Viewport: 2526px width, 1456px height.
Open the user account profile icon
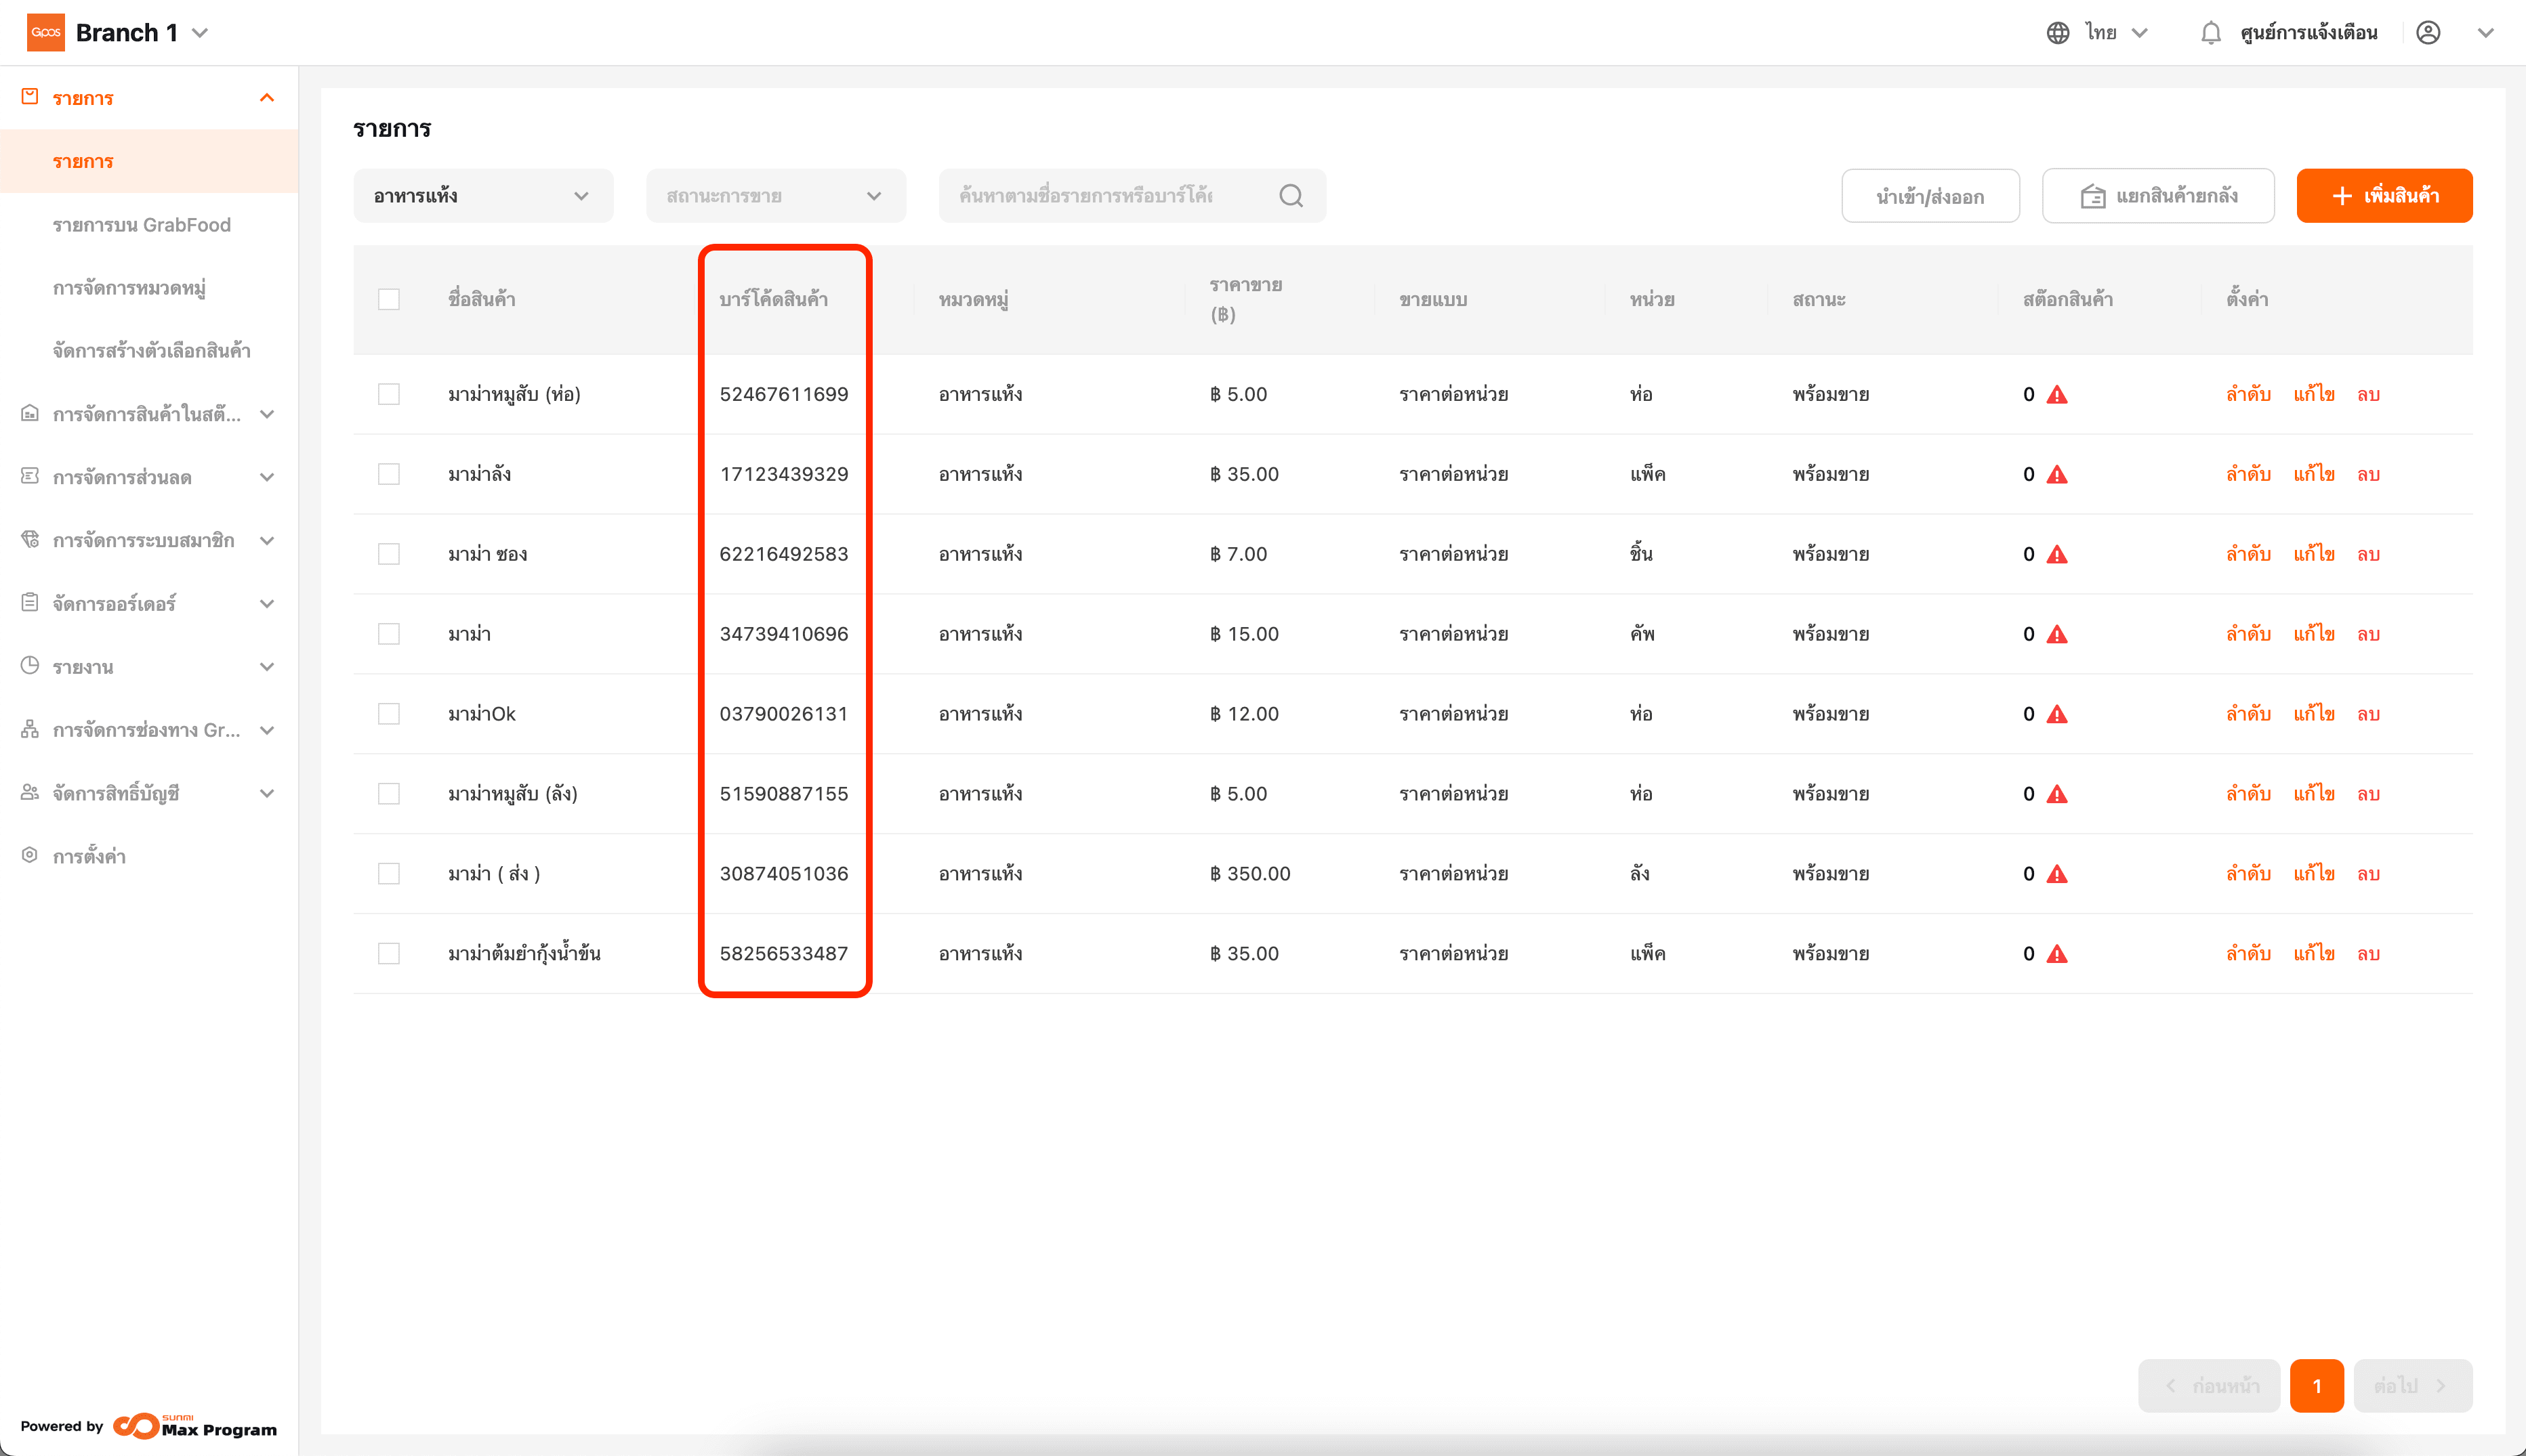2428,33
